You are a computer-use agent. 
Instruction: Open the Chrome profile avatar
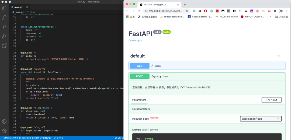pyautogui.click(x=281, y=11)
